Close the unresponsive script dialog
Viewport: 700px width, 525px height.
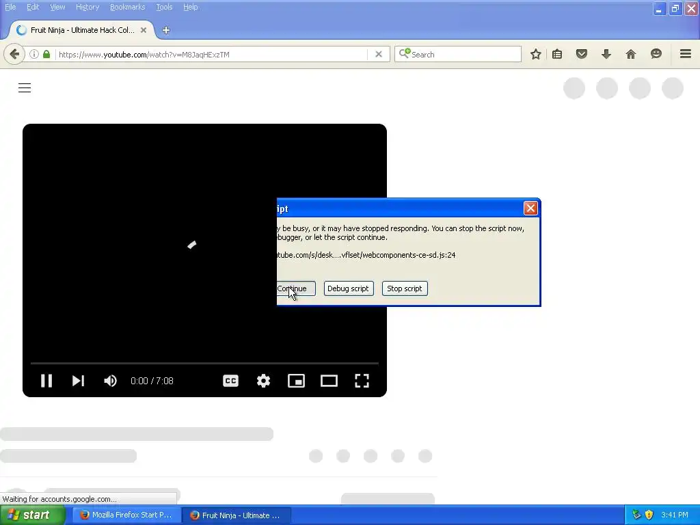coord(530,208)
